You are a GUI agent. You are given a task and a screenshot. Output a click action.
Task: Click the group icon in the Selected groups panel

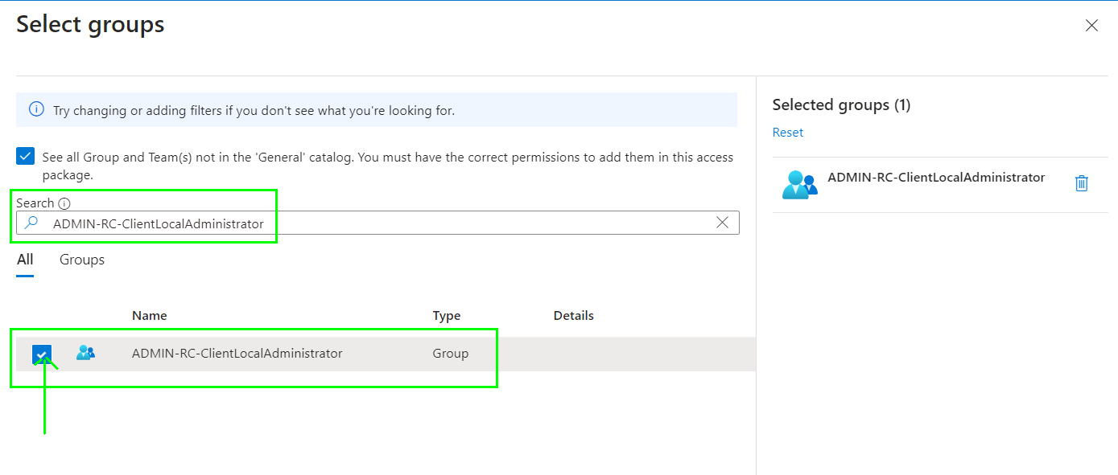[x=798, y=184]
